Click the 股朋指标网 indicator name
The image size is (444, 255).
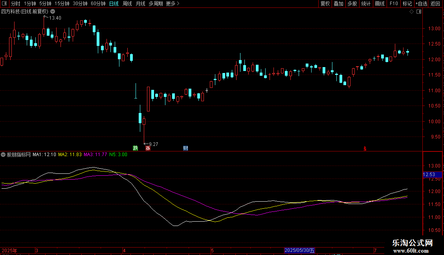[19, 155]
